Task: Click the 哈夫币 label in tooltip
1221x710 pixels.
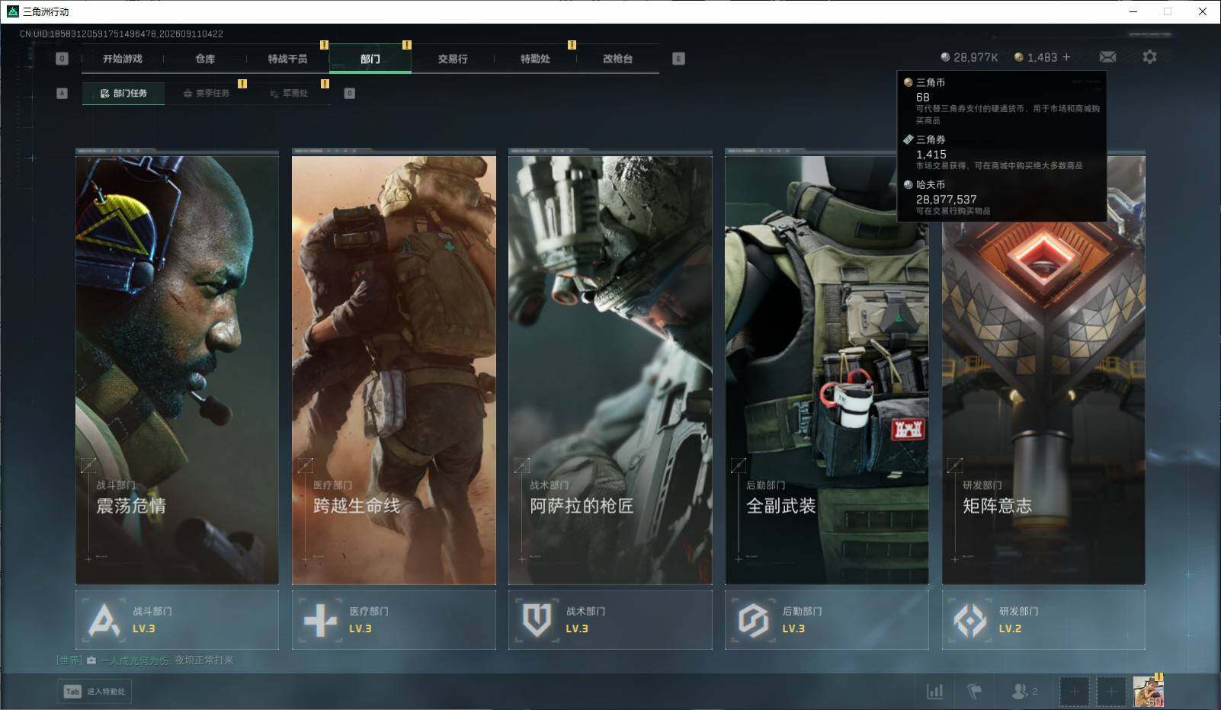Action: [x=931, y=184]
